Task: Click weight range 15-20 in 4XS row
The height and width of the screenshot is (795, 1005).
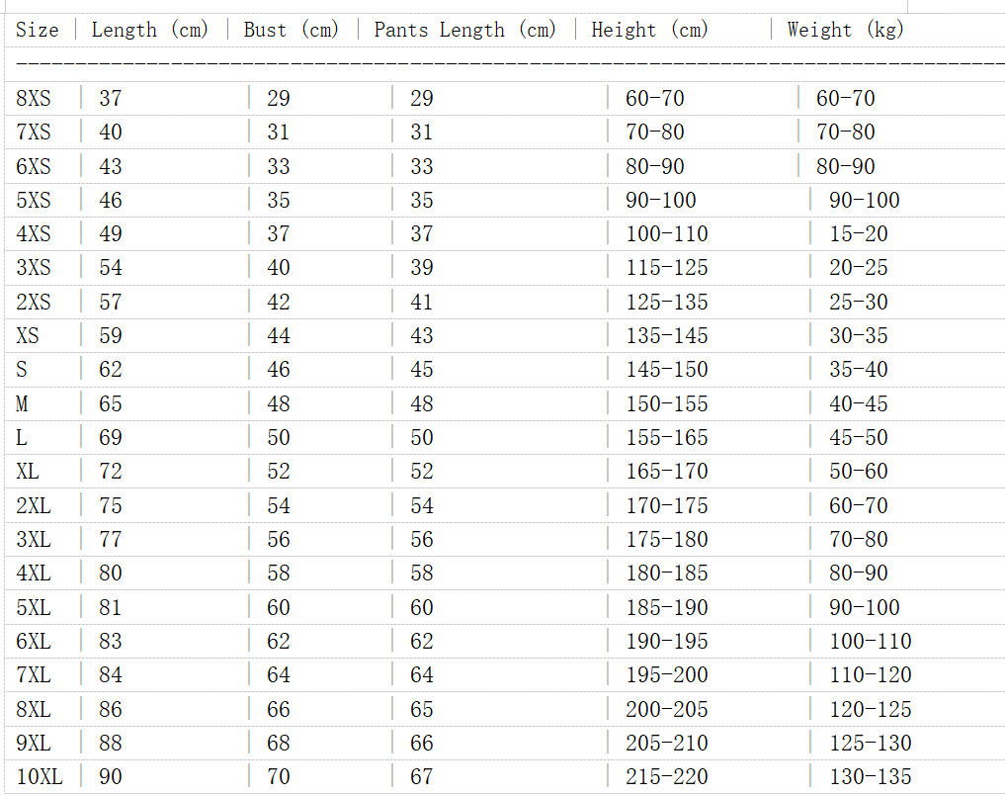Action: pos(858,234)
